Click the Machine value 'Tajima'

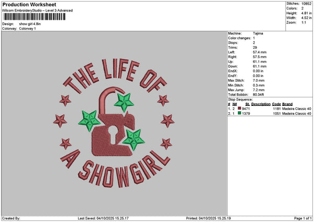(258, 34)
